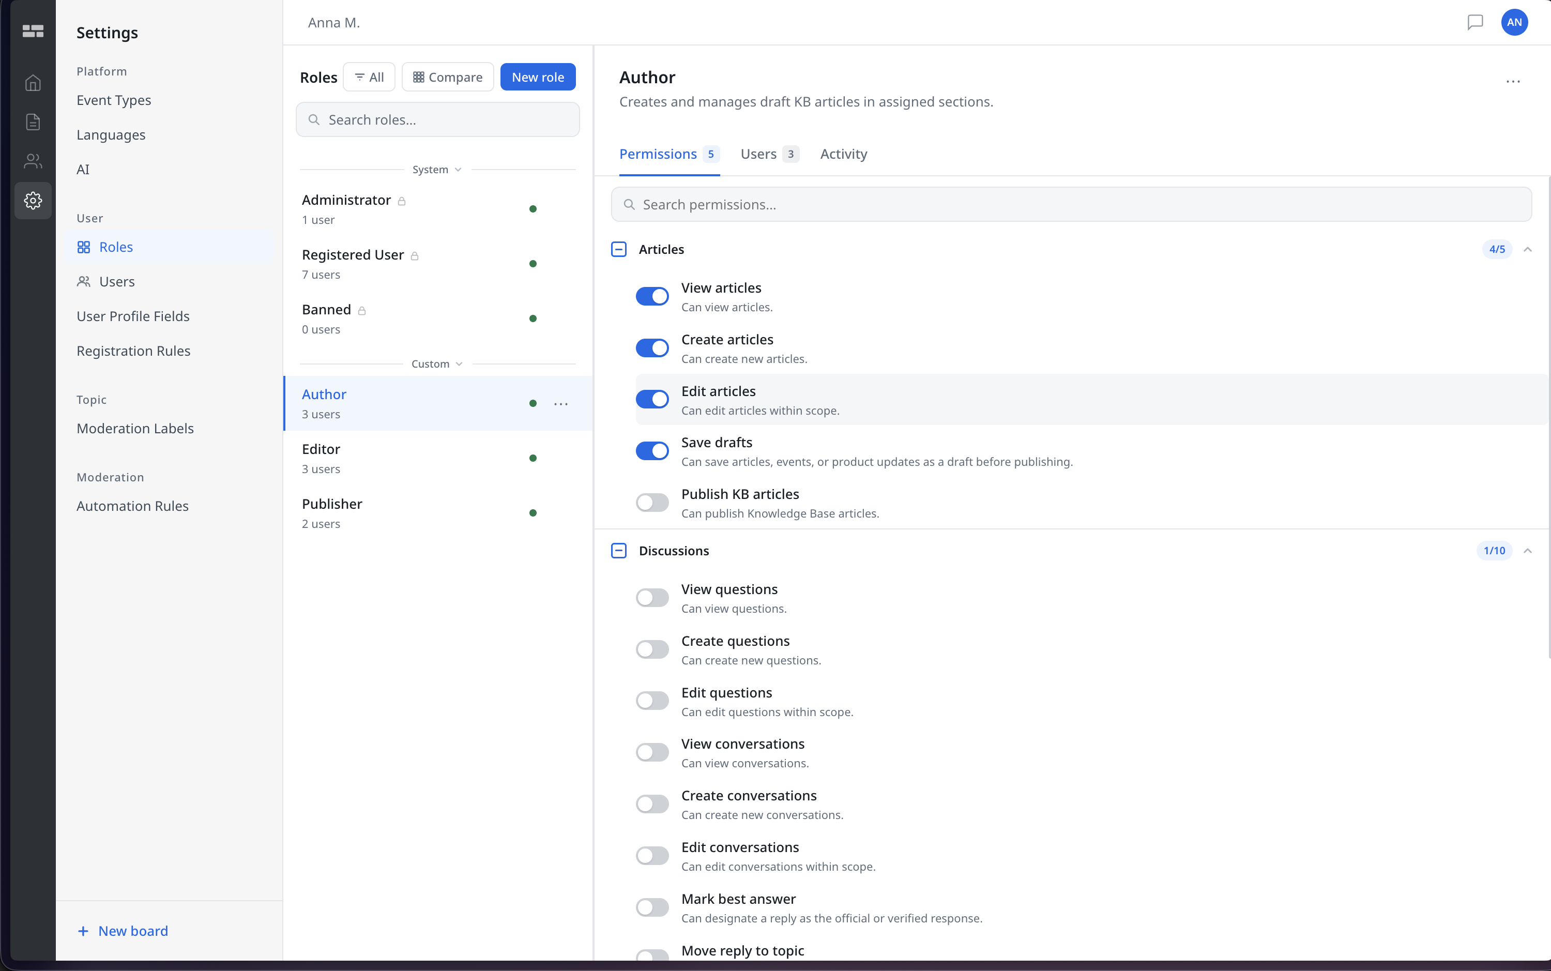The width and height of the screenshot is (1551, 971).
Task: Collapse the Custom roles section
Action: coord(437,364)
